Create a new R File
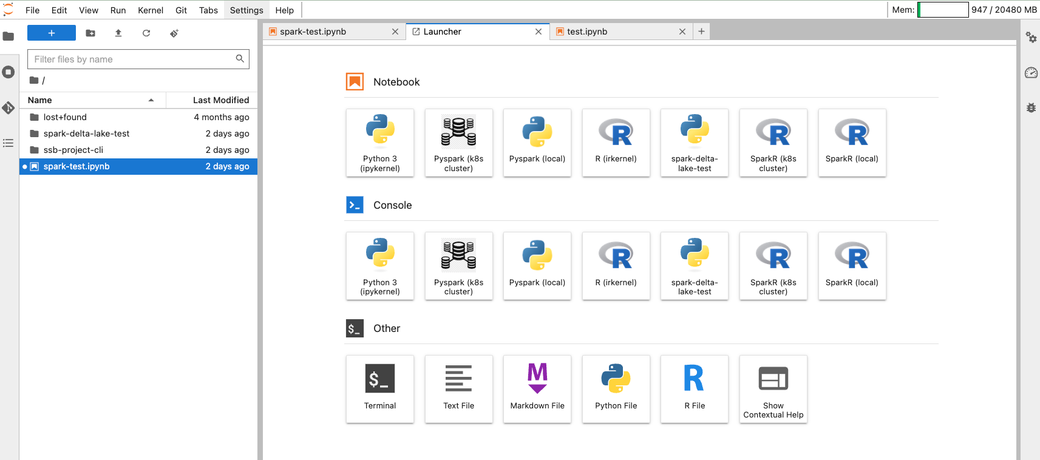This screenshot has height=460, width=1040. pyautogui.click(x=695, y=390)
